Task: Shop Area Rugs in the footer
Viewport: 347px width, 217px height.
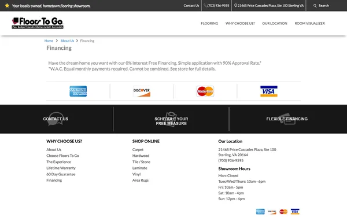Action: coord(141,180)
